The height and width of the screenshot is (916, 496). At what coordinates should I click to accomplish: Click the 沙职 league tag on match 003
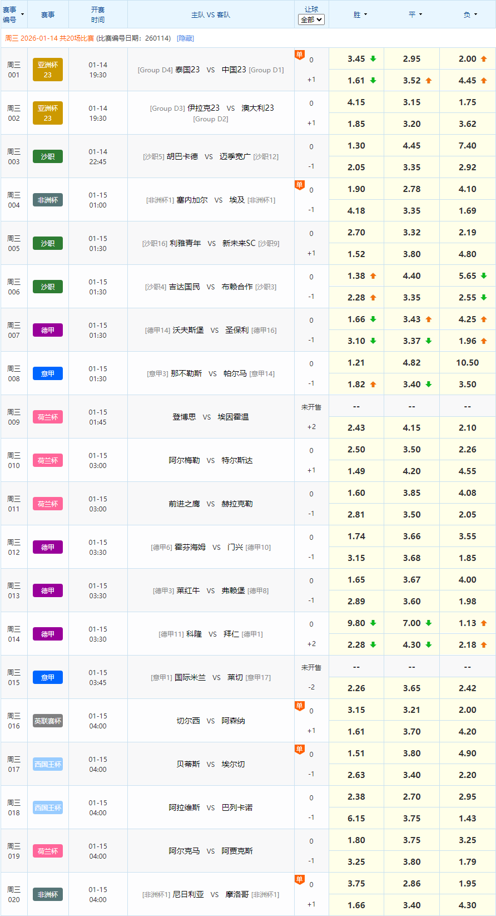(48, 156)
